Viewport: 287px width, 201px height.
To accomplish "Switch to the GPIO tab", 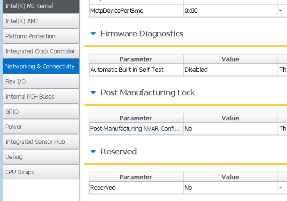I will [40, 112].
